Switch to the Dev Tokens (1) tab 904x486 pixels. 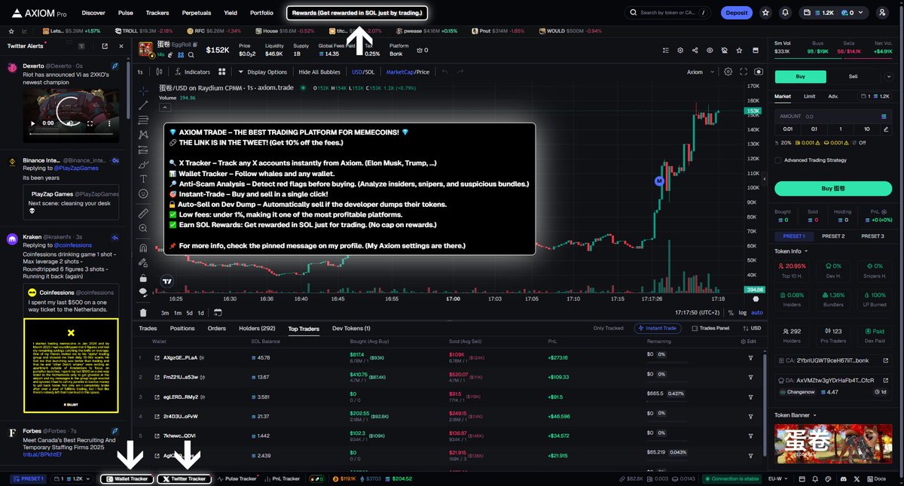[x=351, y=328]
